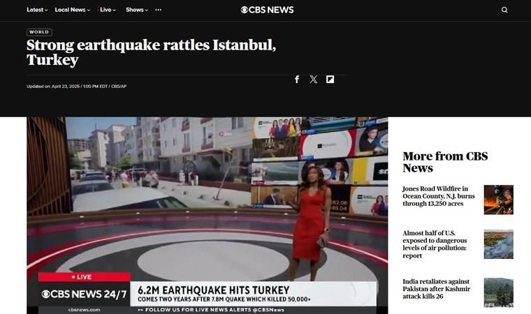Viewport: 531px width, 314px height.
Task: Open India retaliates against Pakistan link
Action: click(x=436, y=289)
